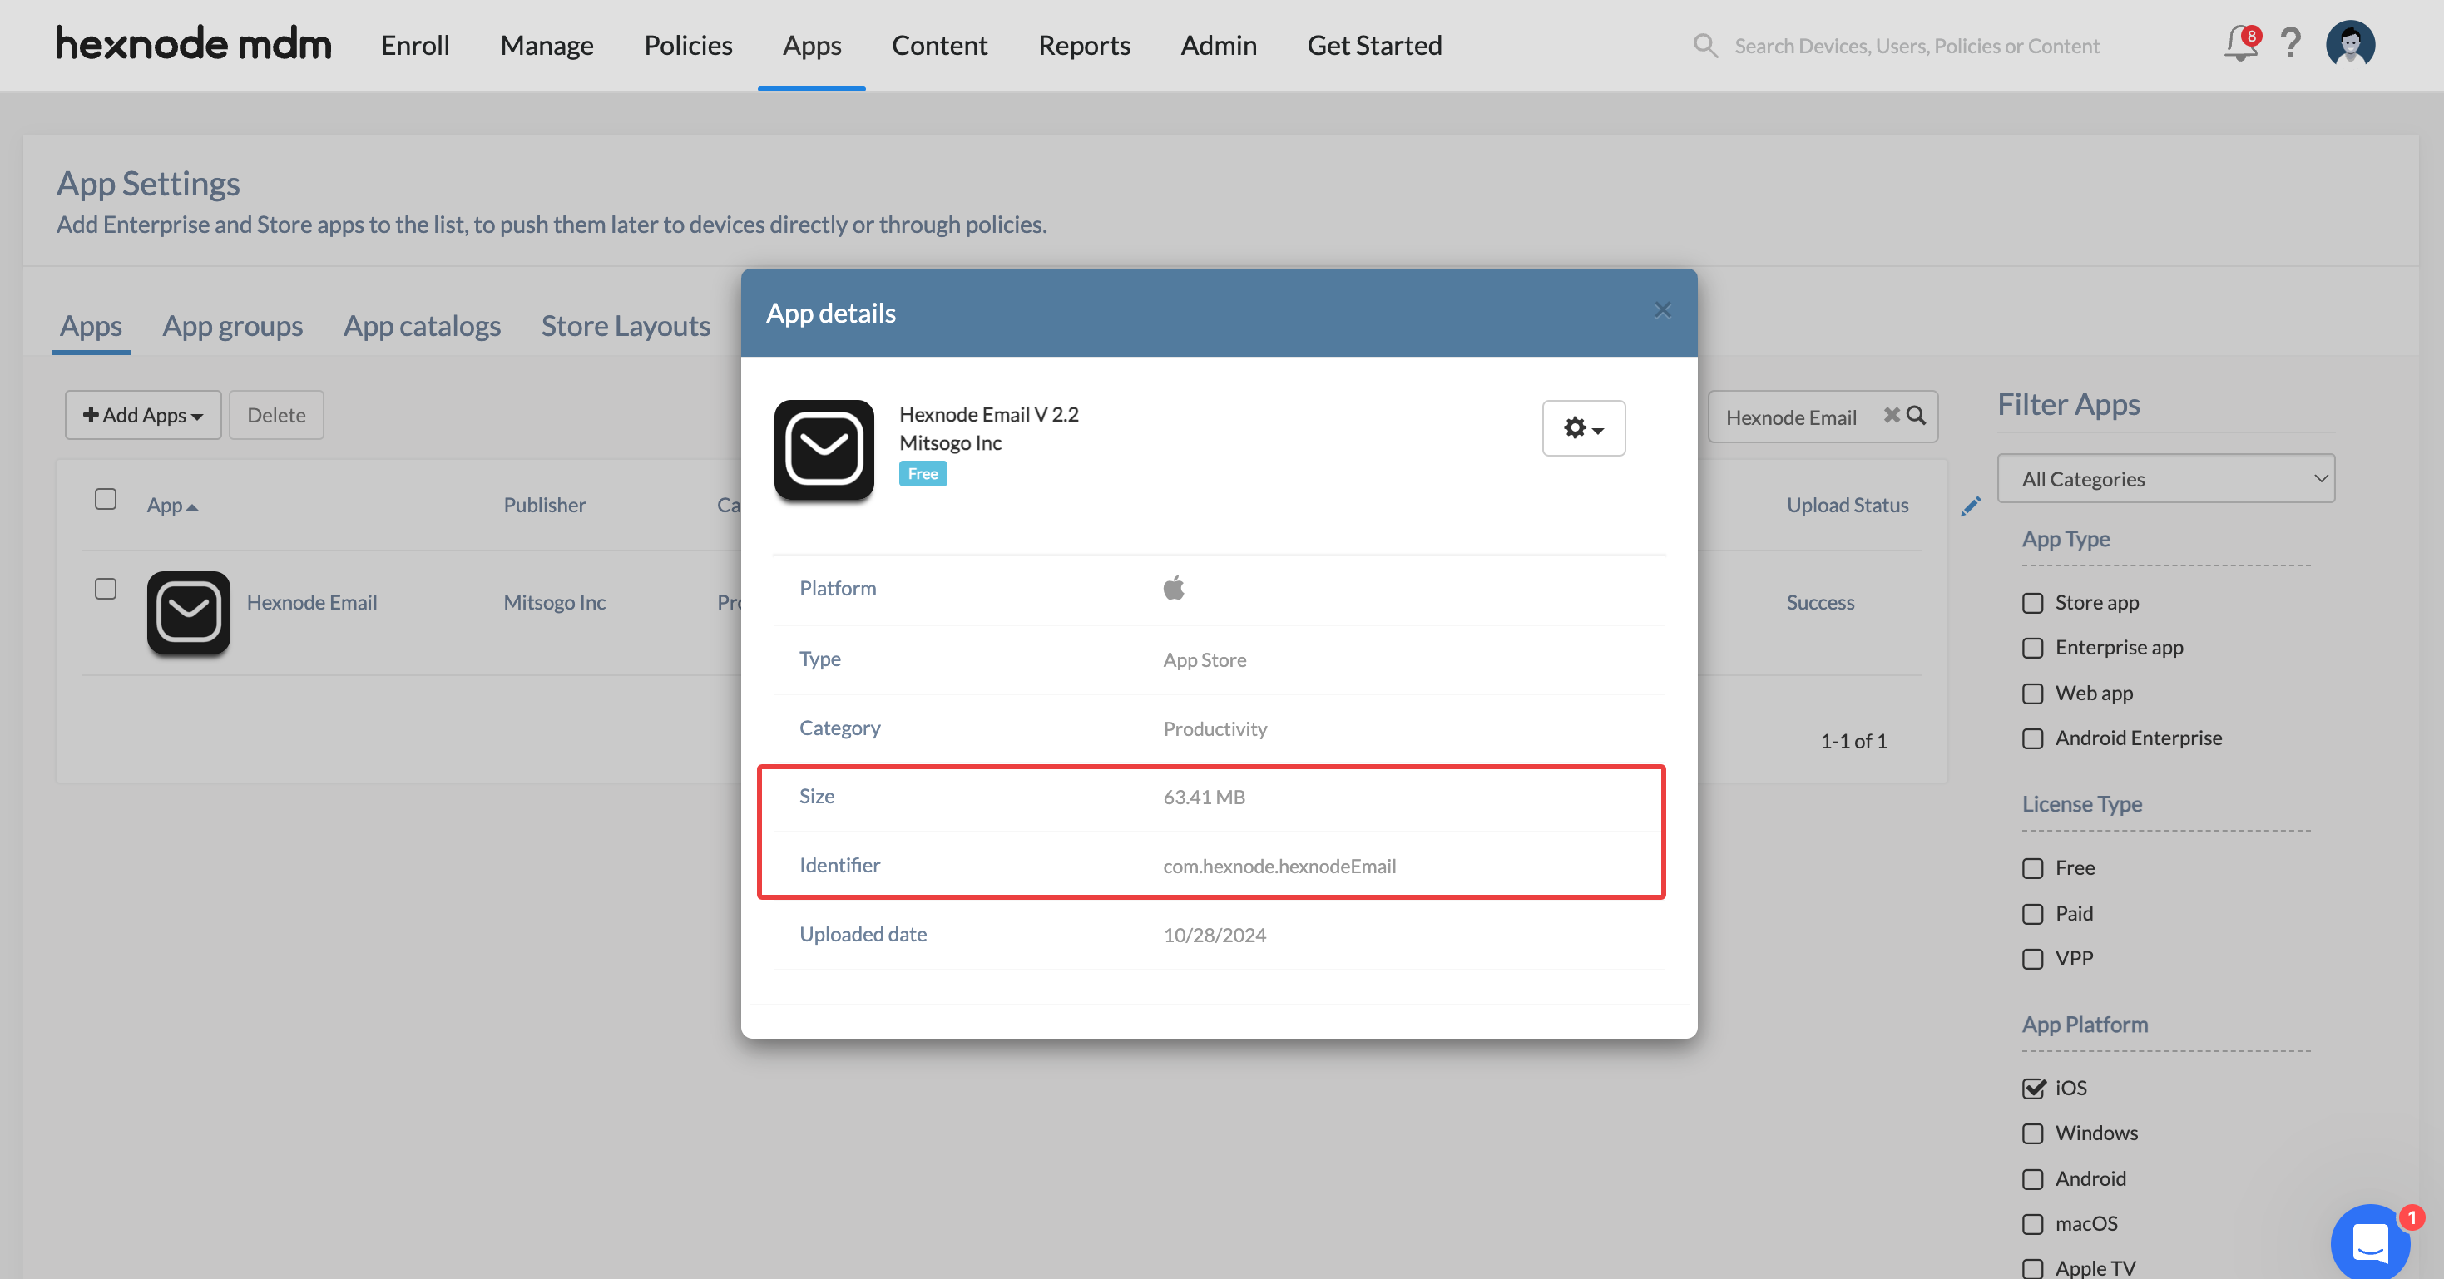Screen dimensions: 2444x1279
Task: Click the Apple platform icon
Action: tap(1174, 588)
